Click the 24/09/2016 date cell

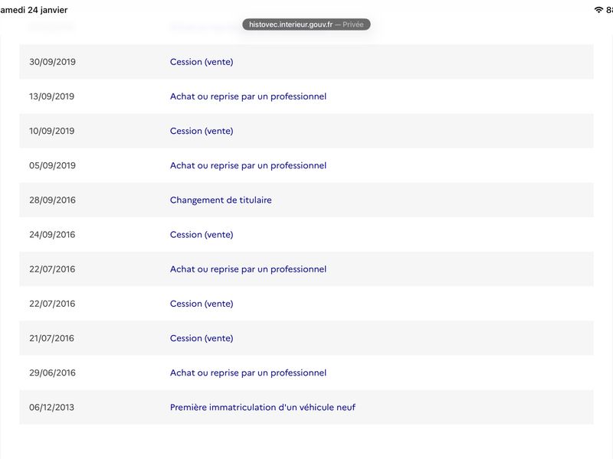(x=52, y=235)
